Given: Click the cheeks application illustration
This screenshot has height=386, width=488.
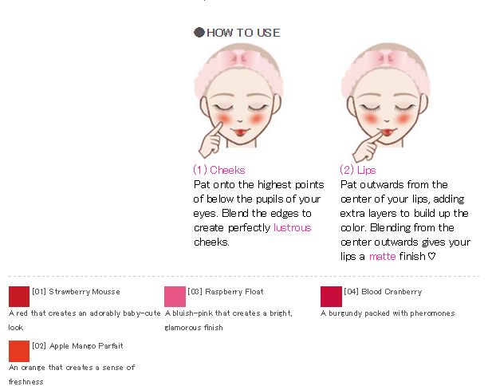Looking at the screenshot, I should coord(238,100).
